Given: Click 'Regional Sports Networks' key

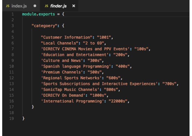Looking at the screenshot, I should pos(71,78).
